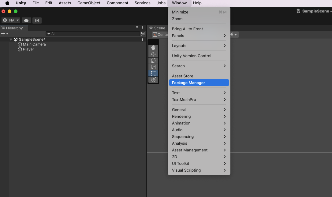Open the NA account dropdown

pyautogui.click(x=11, y=20)
